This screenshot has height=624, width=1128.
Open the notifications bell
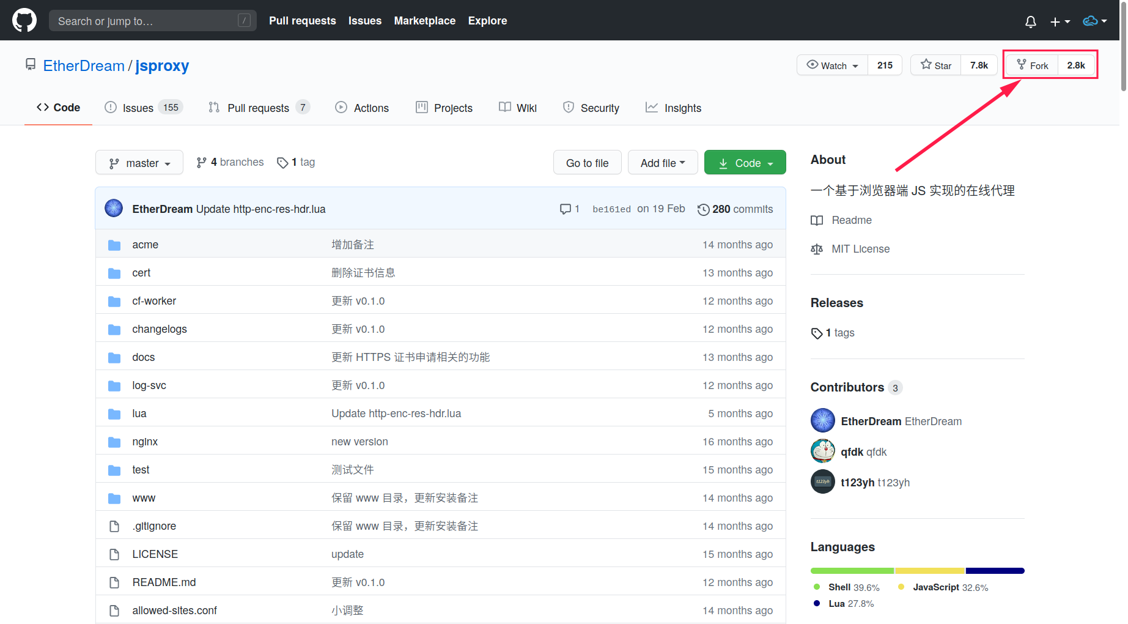click(x=1031, y=21)
